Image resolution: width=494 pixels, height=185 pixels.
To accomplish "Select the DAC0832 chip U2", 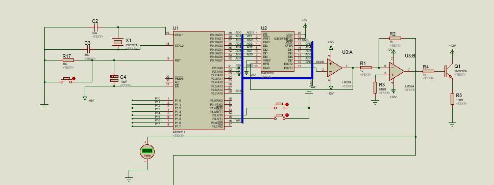I will pos(278,51).
